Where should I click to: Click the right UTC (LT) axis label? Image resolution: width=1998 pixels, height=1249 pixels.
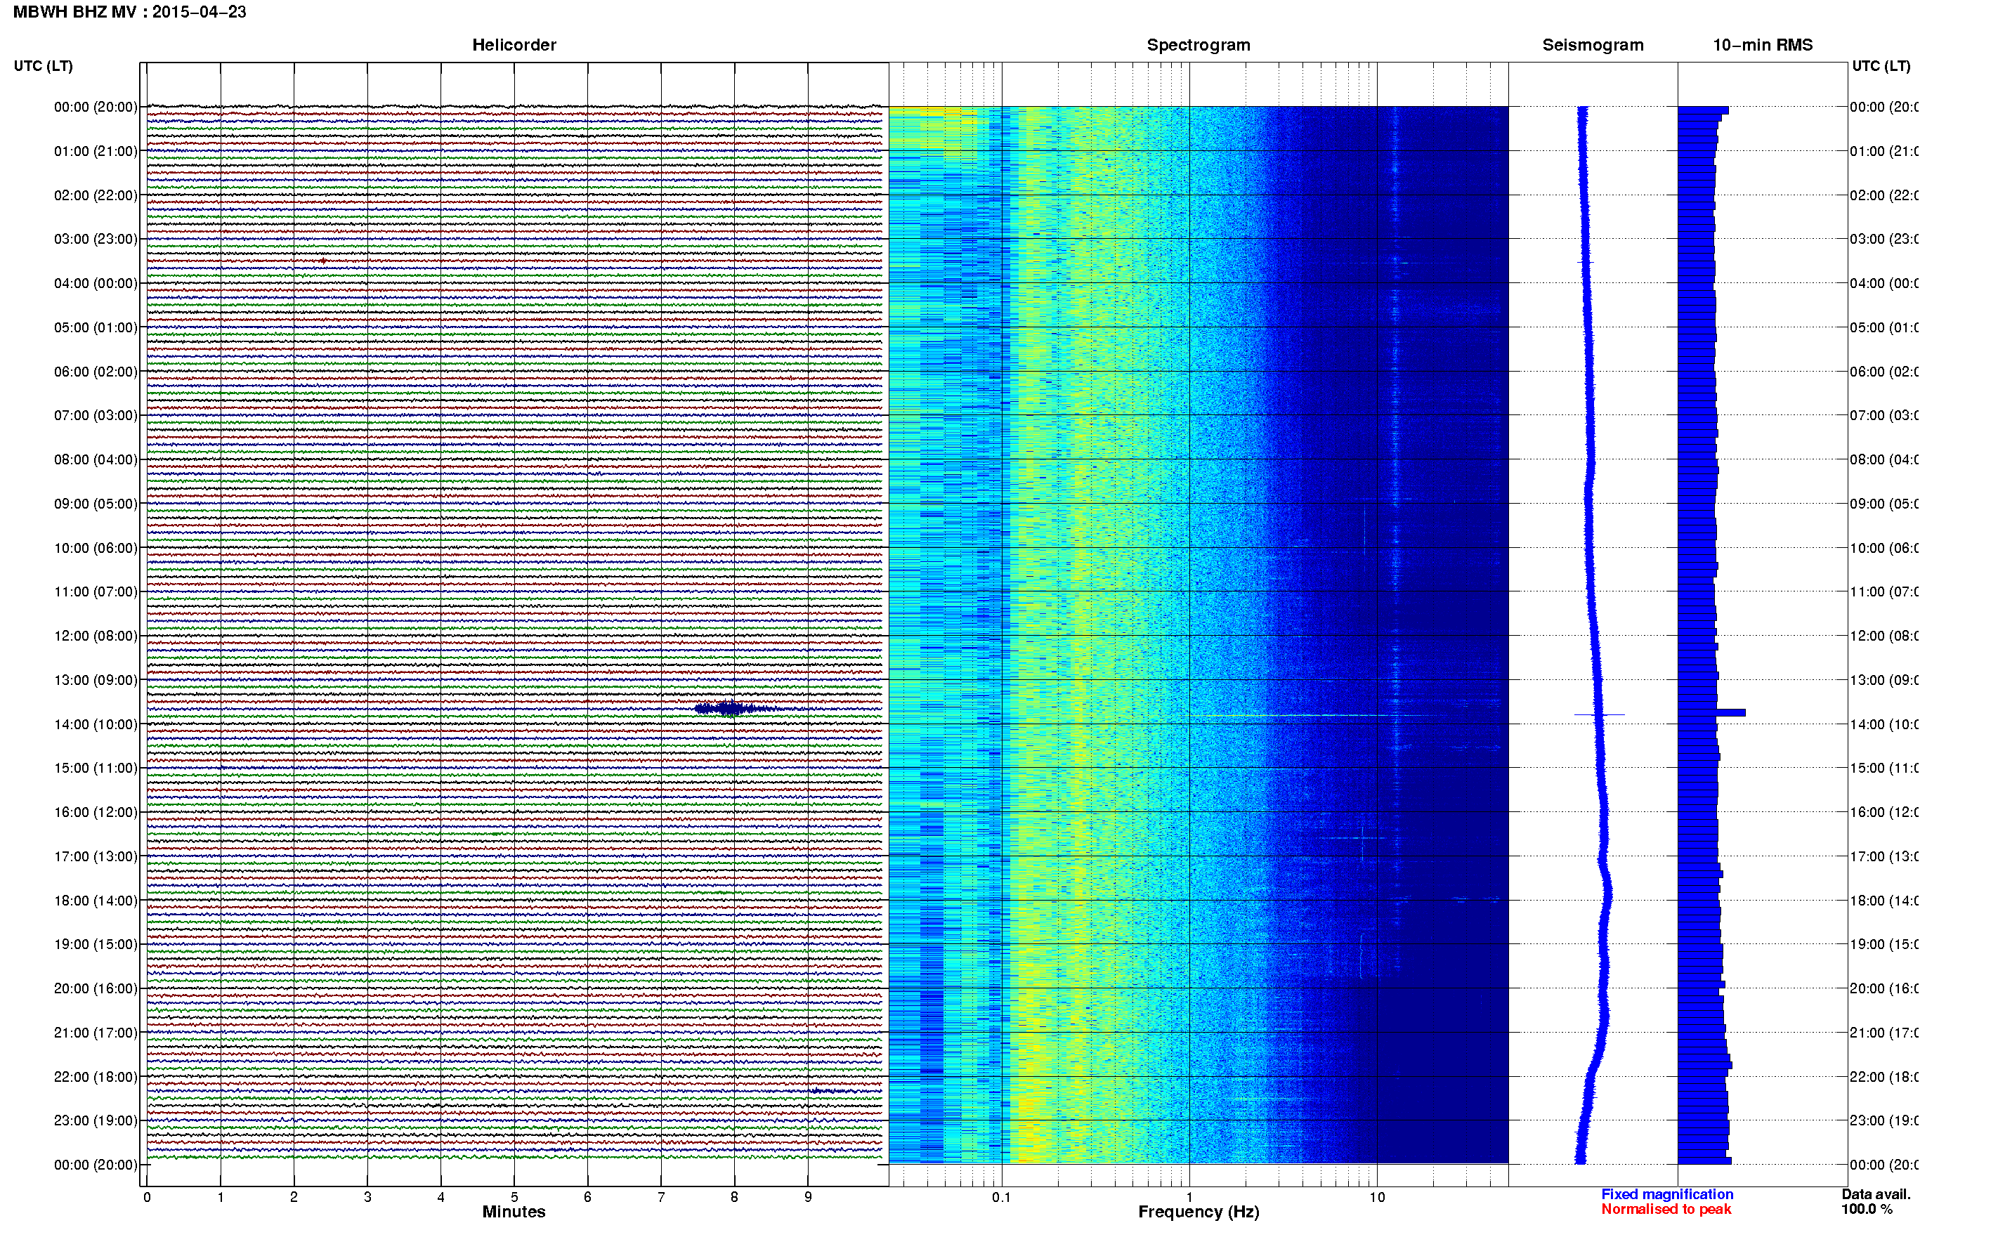pos(1881,66)
